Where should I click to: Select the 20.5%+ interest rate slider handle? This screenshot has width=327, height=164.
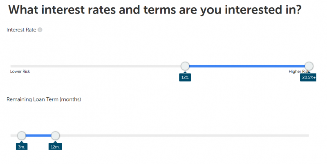click(x=309, y=66)
